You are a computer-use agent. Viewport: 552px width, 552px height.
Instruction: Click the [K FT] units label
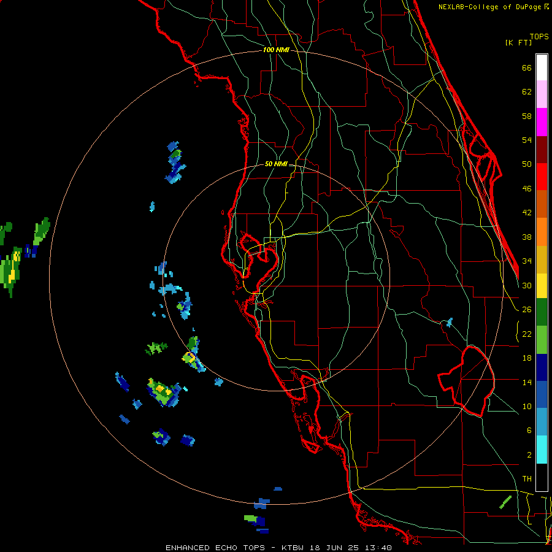pyautogui.click(x=518, y=42)
